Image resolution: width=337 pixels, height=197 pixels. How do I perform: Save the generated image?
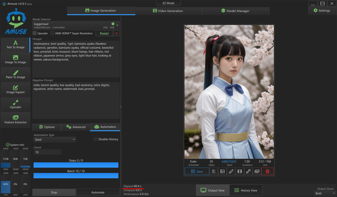[197, 171]
